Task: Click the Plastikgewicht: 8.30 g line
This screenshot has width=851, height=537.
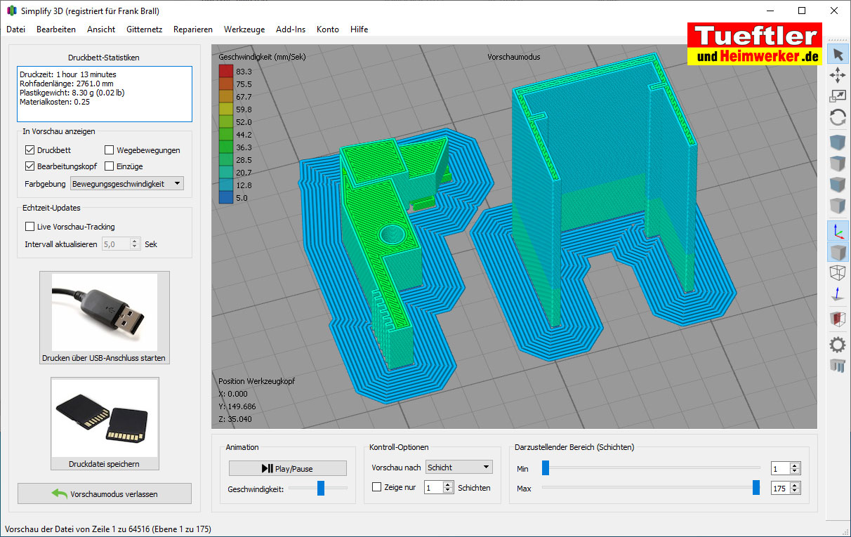Action: coord(72,92)
